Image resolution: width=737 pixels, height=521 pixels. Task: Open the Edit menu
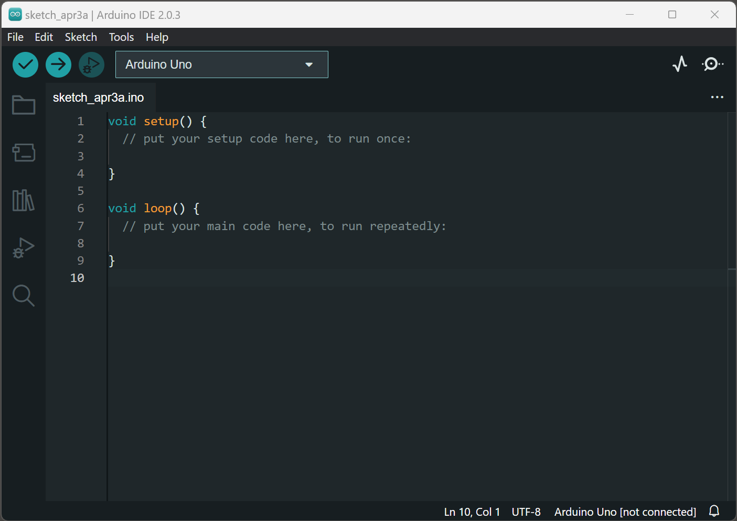tap(44, 37)
